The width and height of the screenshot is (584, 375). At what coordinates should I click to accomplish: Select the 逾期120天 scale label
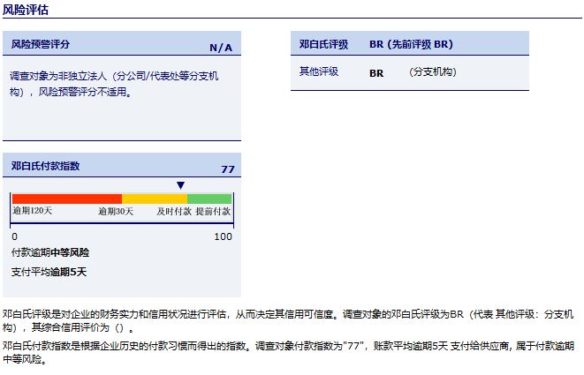click(x=33, y=211)
